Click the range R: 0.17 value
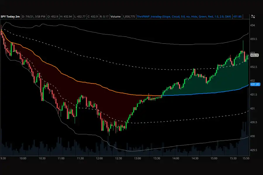 pos(104,17)
